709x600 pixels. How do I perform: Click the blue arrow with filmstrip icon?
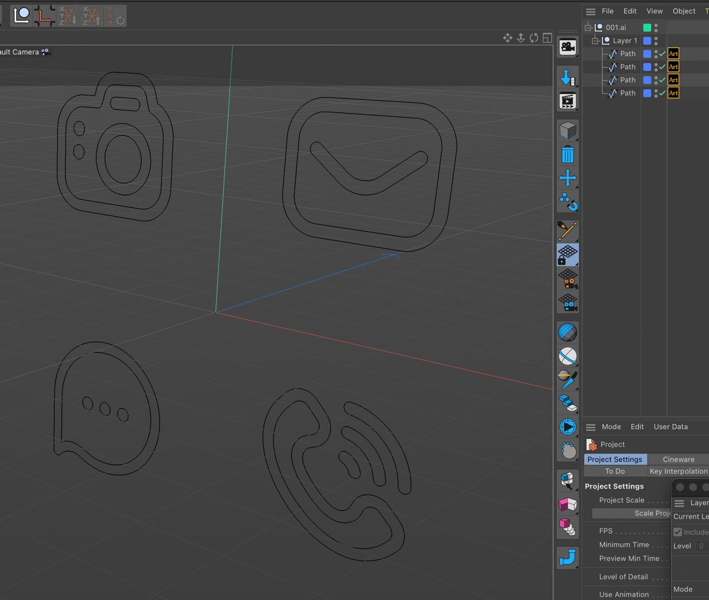pos(567,77)
